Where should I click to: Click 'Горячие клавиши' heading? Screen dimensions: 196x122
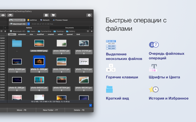click(x=122, y=77)
